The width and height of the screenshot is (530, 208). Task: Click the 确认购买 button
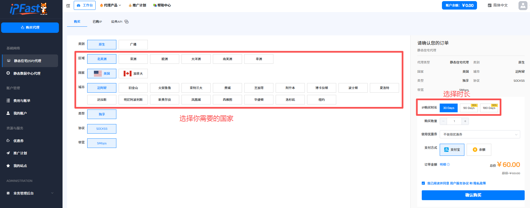tap(473, 195)
